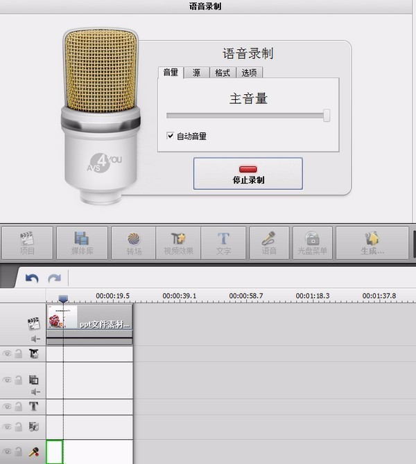Toggle eye visibility of audio mix track
416x464 pixels.
click(x=7, y=427)
